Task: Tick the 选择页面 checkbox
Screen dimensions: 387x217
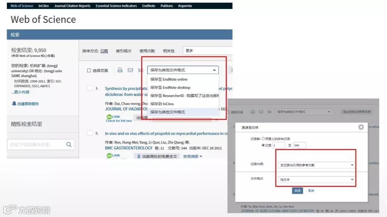Action: coord(89,70)
